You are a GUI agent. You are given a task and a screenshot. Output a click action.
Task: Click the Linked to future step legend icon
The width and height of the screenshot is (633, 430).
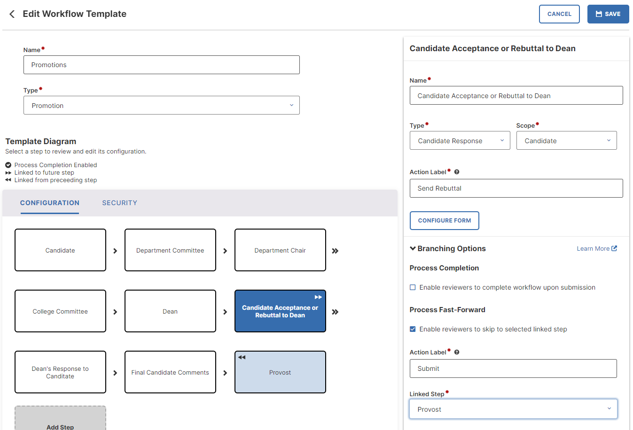(8, 173)
